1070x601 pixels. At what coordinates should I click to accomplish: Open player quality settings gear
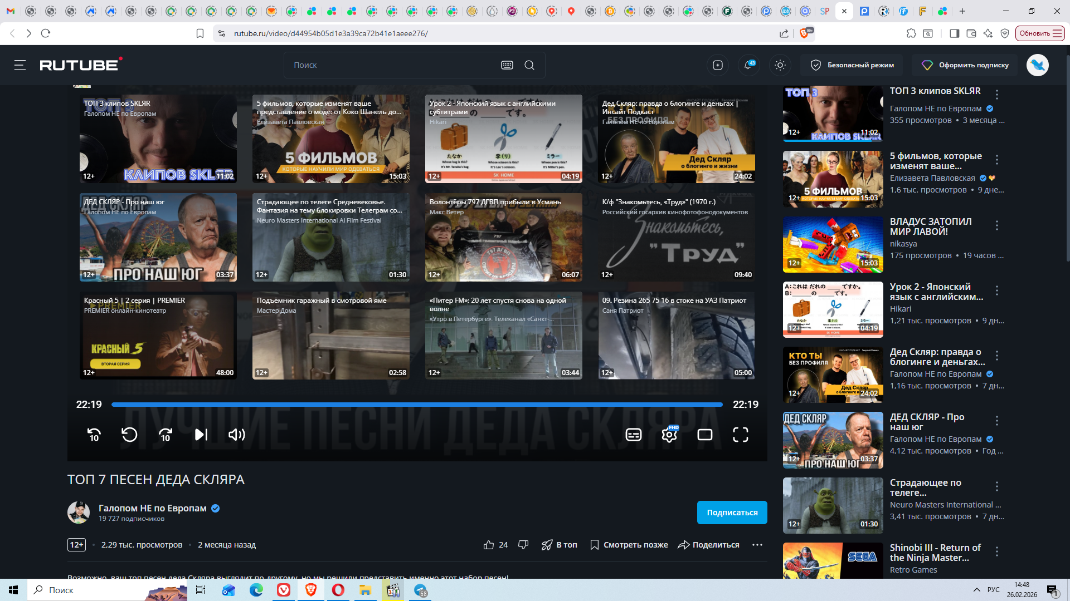point(669,435)
